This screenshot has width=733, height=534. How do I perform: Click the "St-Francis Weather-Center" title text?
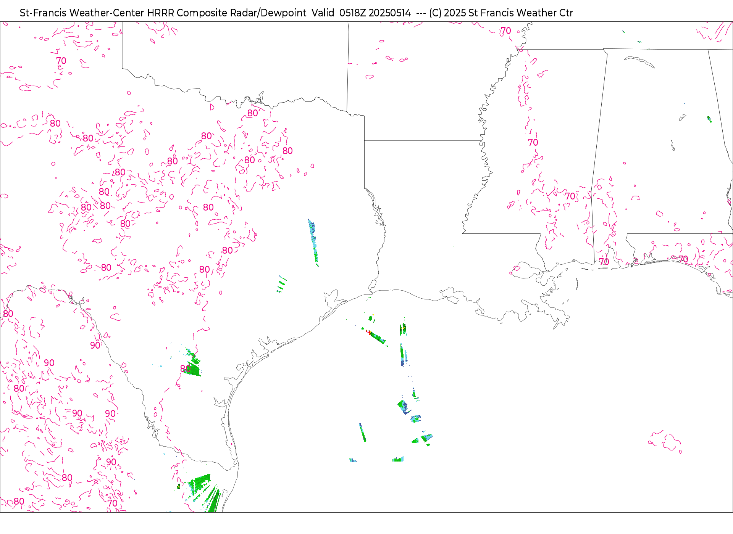coord(82,13)
